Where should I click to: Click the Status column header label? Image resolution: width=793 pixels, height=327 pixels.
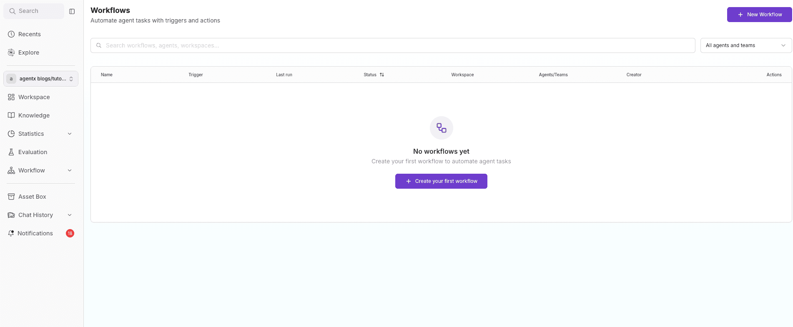(x=370, y=75)
